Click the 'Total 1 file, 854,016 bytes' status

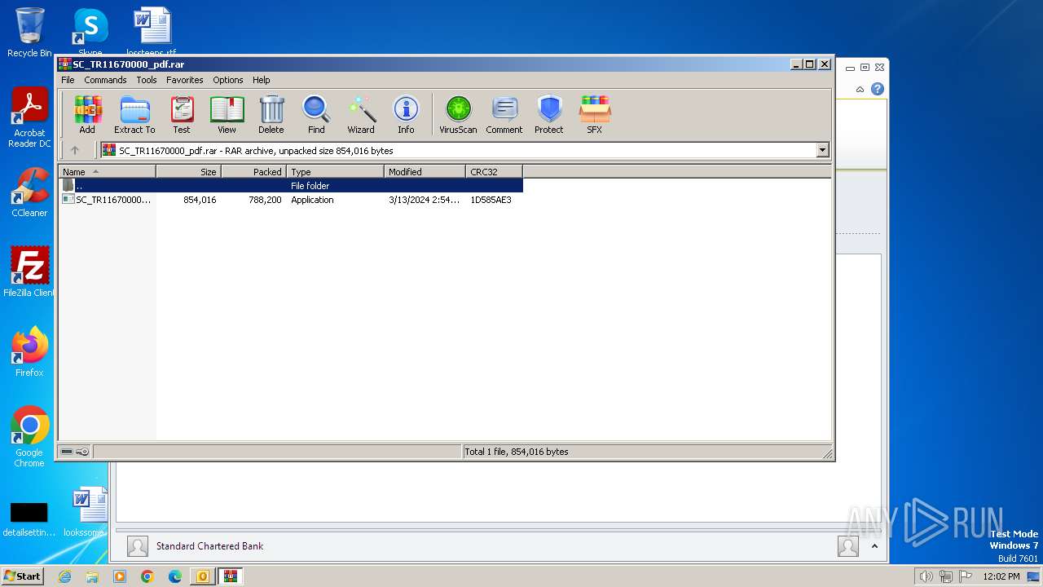[x=517, y=452]
